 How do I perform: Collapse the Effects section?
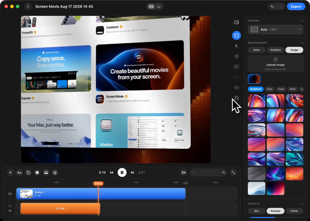(x=302, y=204)
